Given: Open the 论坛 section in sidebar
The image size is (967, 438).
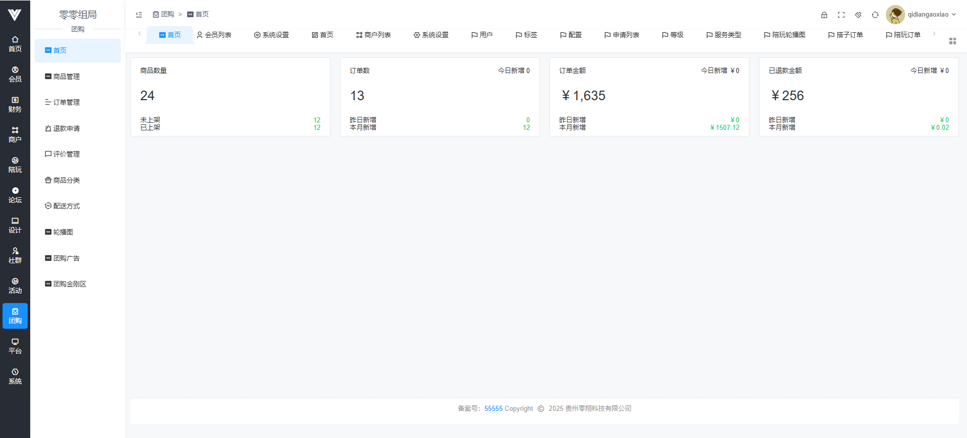Looking at the screenshot, I should point(15,195).
